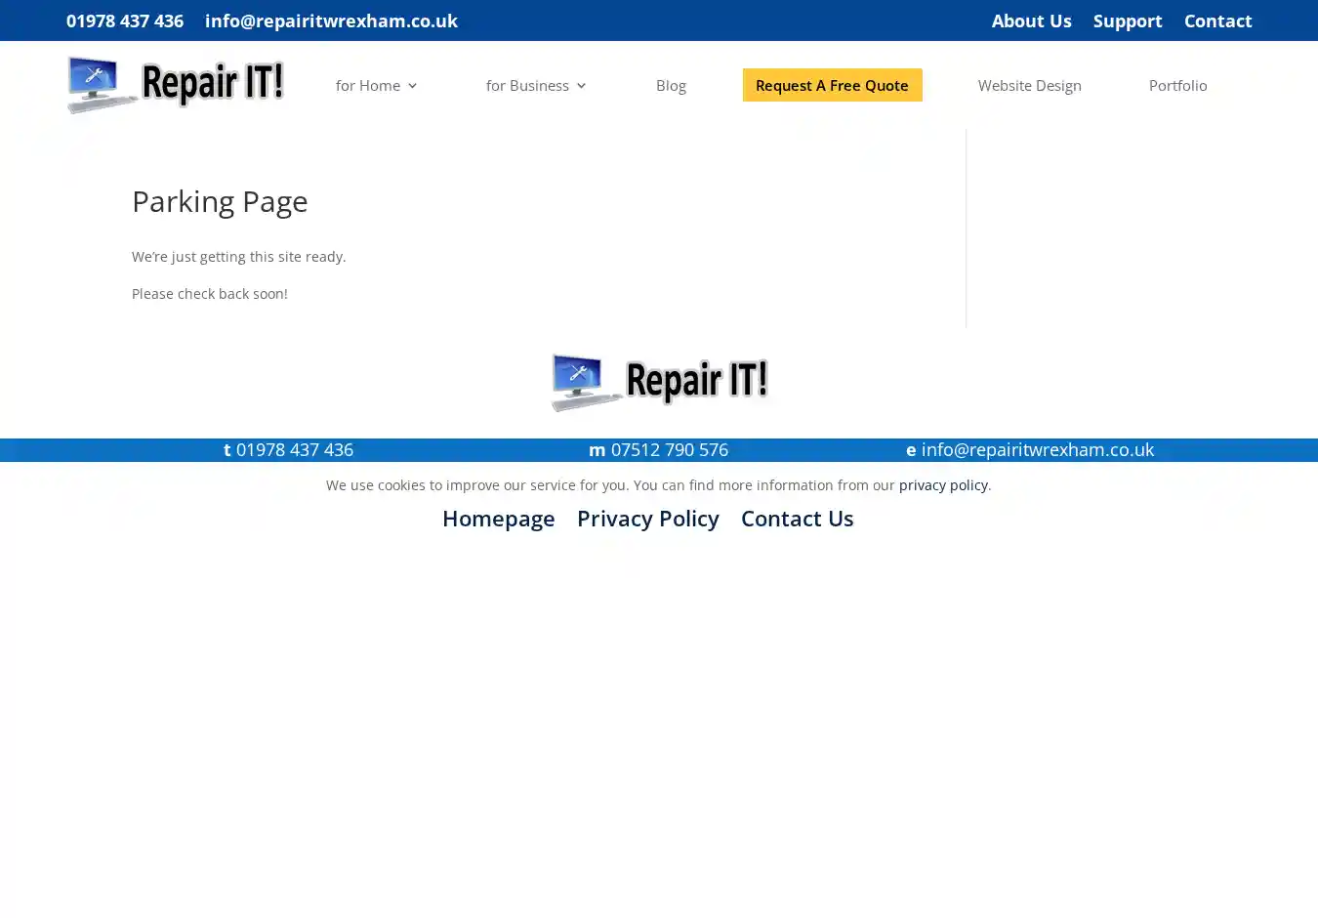
Task: Call the top bar phone number
Action: 125,21
